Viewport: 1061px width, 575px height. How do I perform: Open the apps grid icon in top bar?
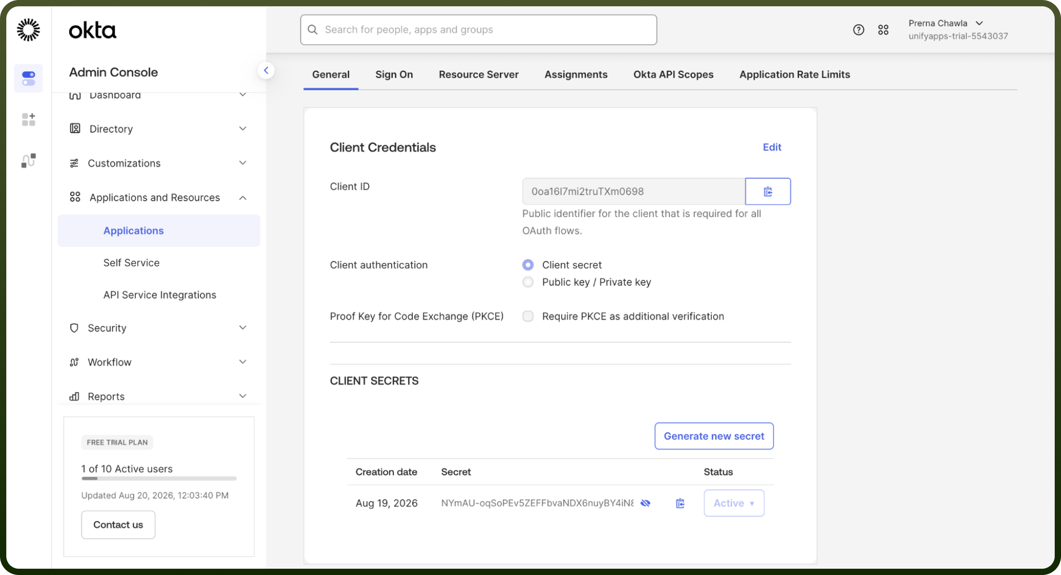click(x=883, y=30)
